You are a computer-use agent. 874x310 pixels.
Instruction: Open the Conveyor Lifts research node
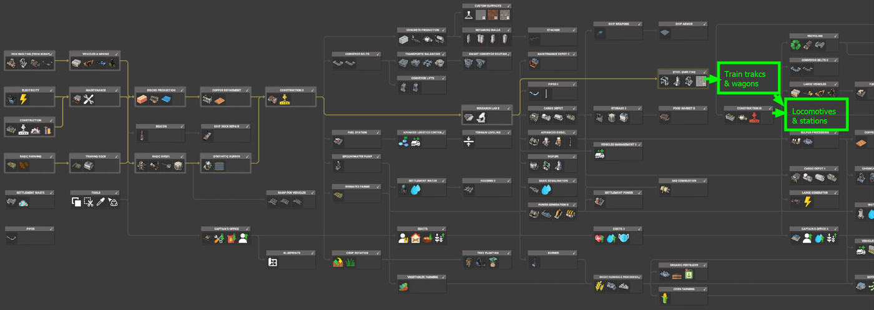coord(421,85)
